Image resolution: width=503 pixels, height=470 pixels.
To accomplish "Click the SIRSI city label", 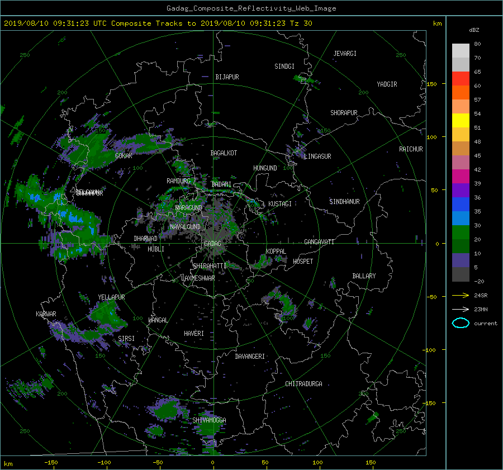I will (126, 339).
